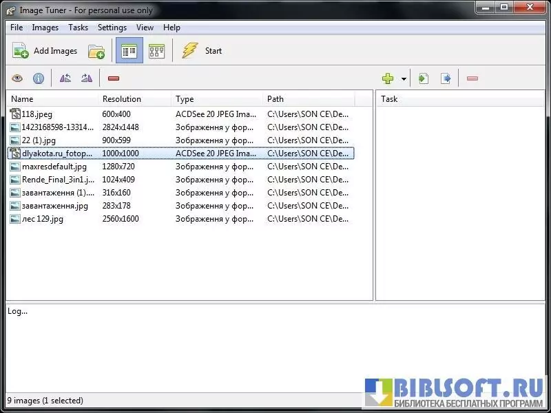The width and height of the screenshot is (551, 413).
Task: Click the add folder icon
Action: [x=96, y=51]
